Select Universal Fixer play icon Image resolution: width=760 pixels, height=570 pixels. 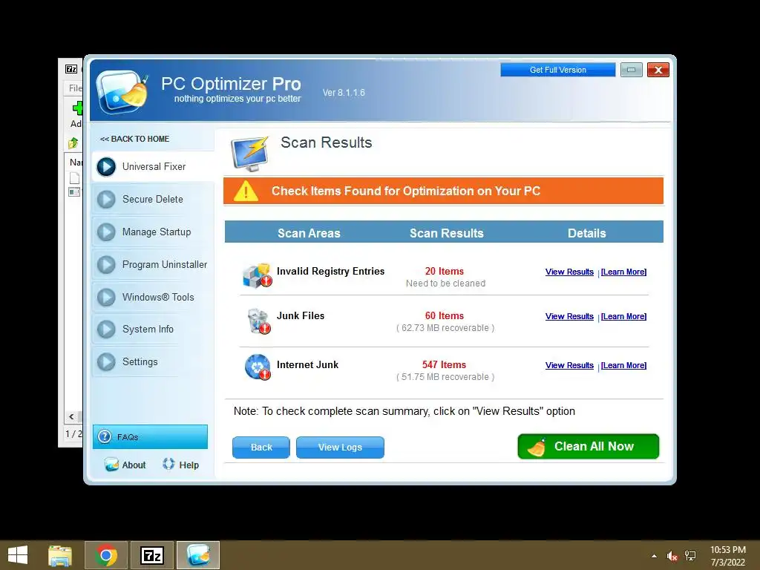[106, 167]
